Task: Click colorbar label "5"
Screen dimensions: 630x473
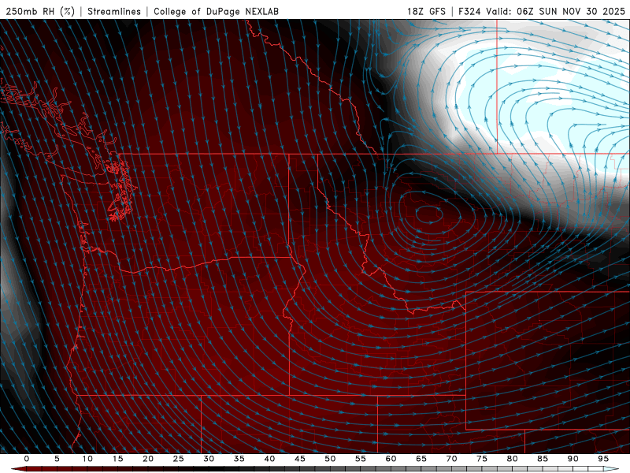Action: pos(57,459)
